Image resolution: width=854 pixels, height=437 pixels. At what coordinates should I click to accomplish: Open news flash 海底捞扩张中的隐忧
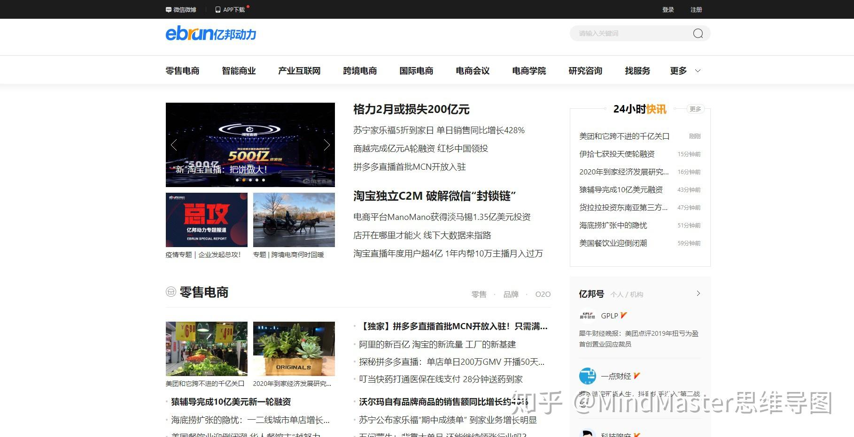[613, 225]
